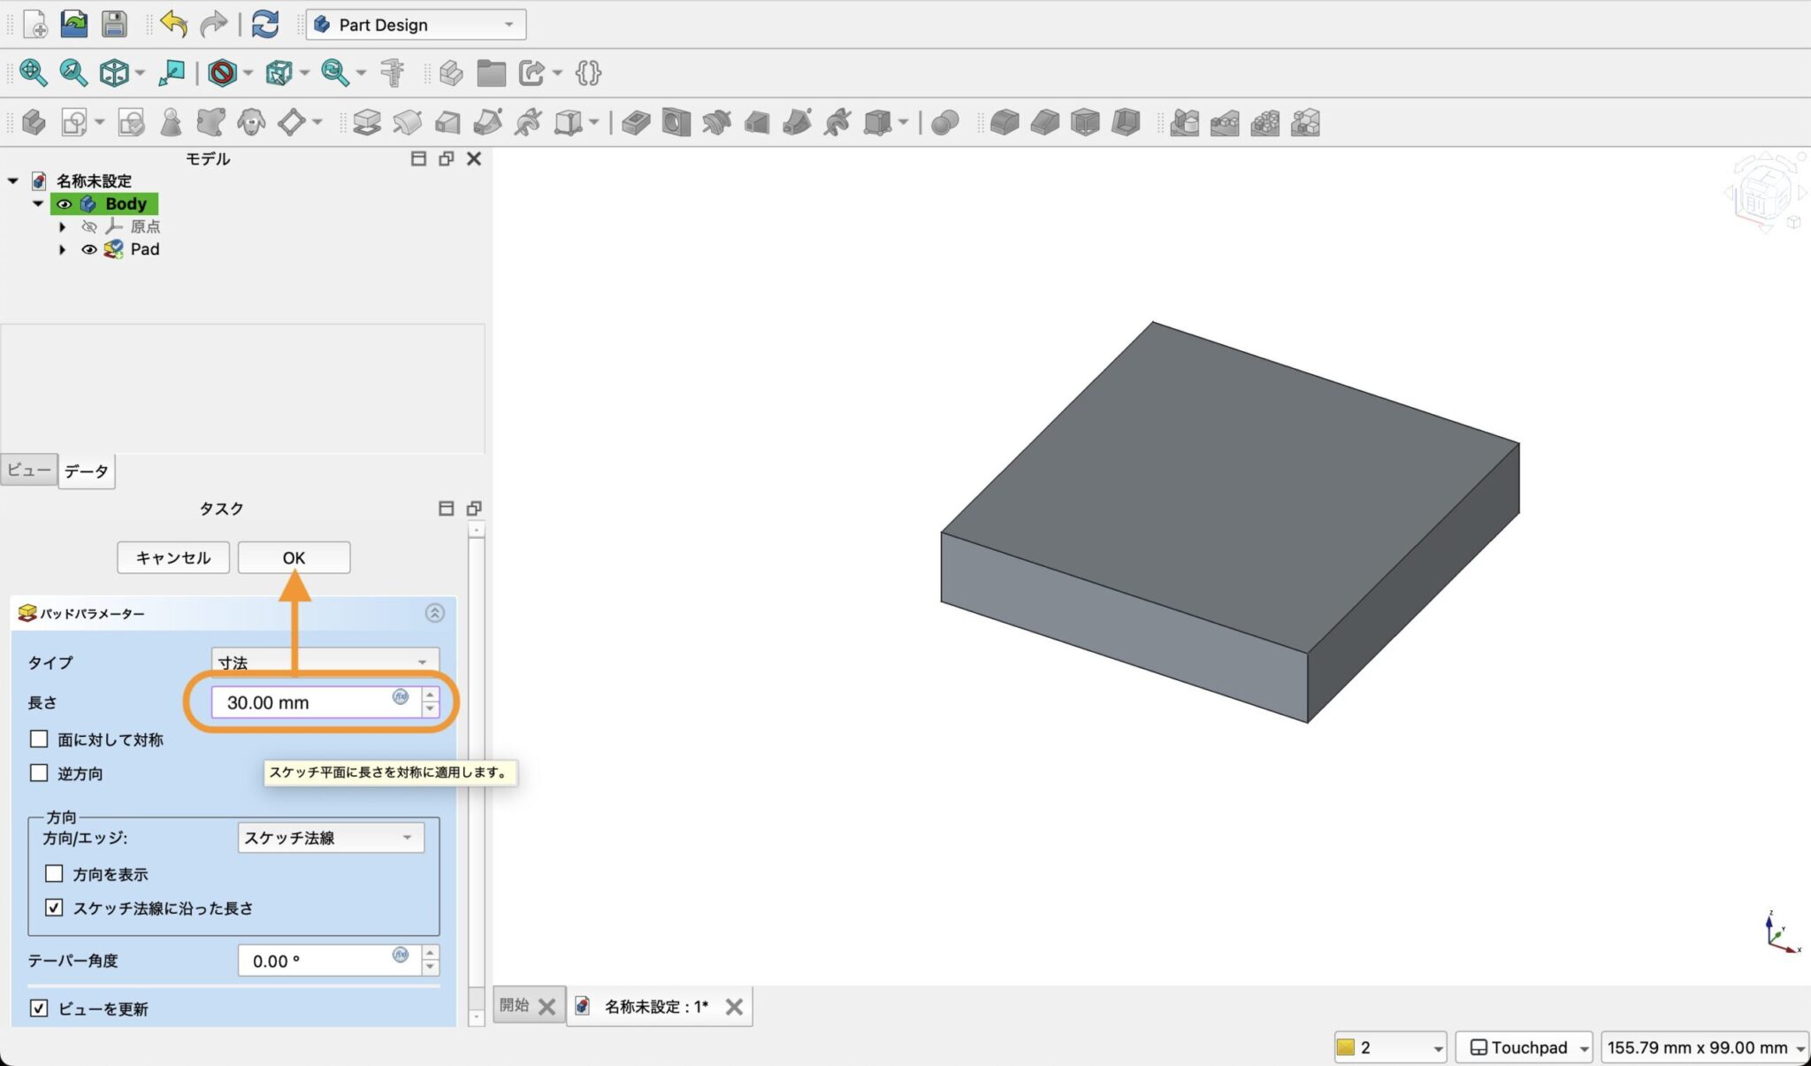Align view to selected face
The image size is (1811, 1066).
pyautogui.click(x=172, y=73)
